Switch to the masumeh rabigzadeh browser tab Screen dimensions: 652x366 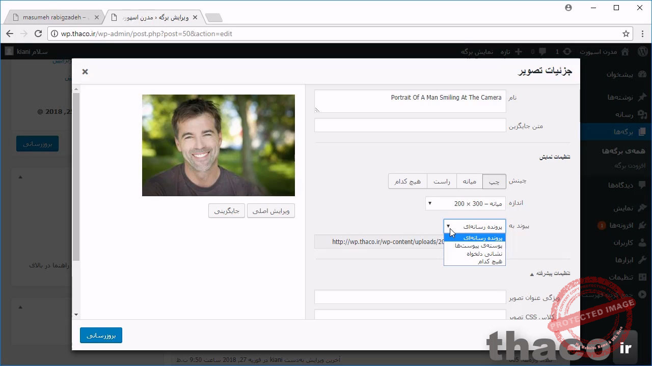53,17
